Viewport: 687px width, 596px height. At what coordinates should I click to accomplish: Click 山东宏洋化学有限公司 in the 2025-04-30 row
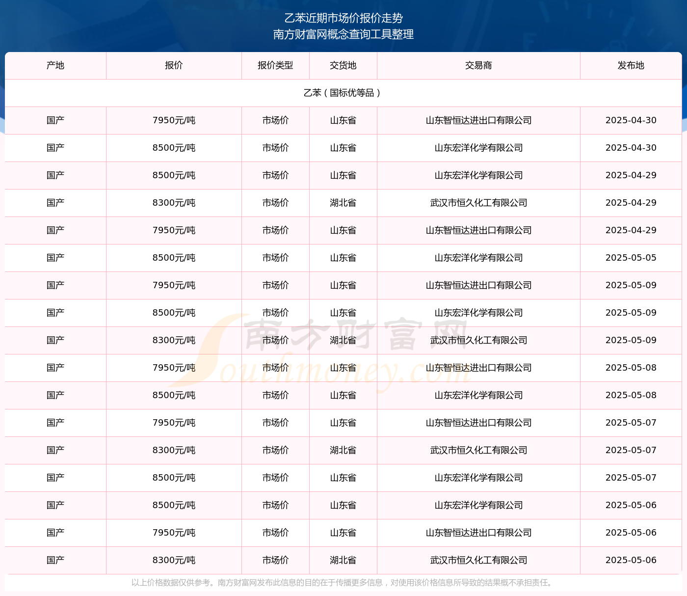(x=478, y=148)
